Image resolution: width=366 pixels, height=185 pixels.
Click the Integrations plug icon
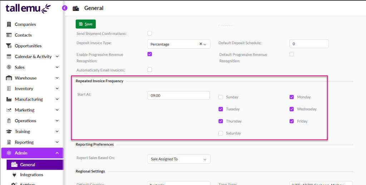pos(14,175)
